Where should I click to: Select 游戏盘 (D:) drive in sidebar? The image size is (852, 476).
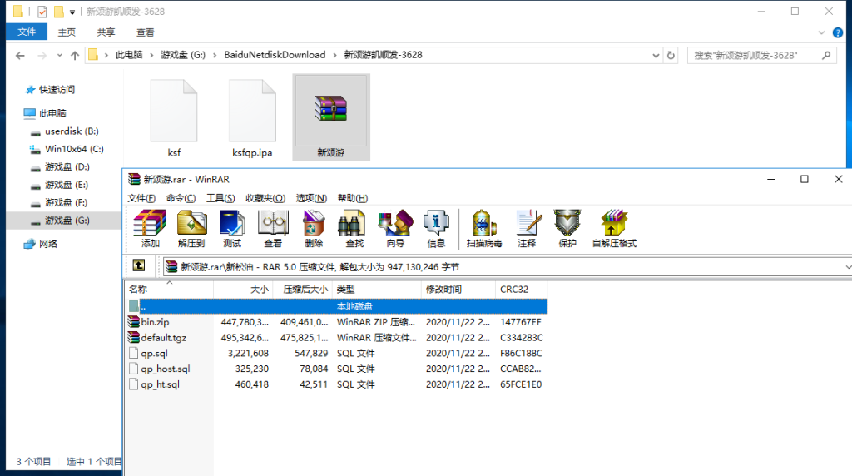click(x=67, y=166)
